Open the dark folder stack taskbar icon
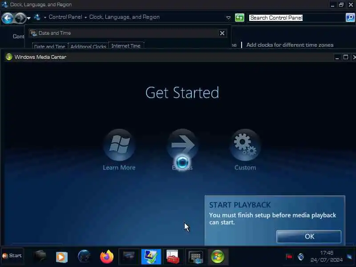 [40, 256]
